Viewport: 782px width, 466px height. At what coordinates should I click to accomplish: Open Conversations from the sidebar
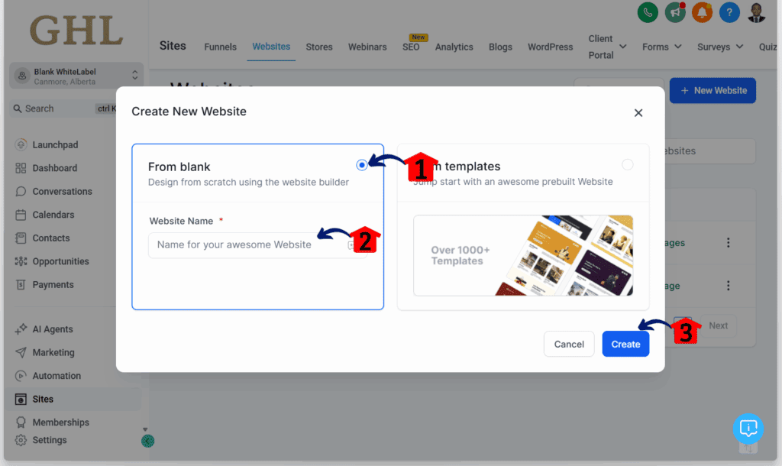coord(63,192)
